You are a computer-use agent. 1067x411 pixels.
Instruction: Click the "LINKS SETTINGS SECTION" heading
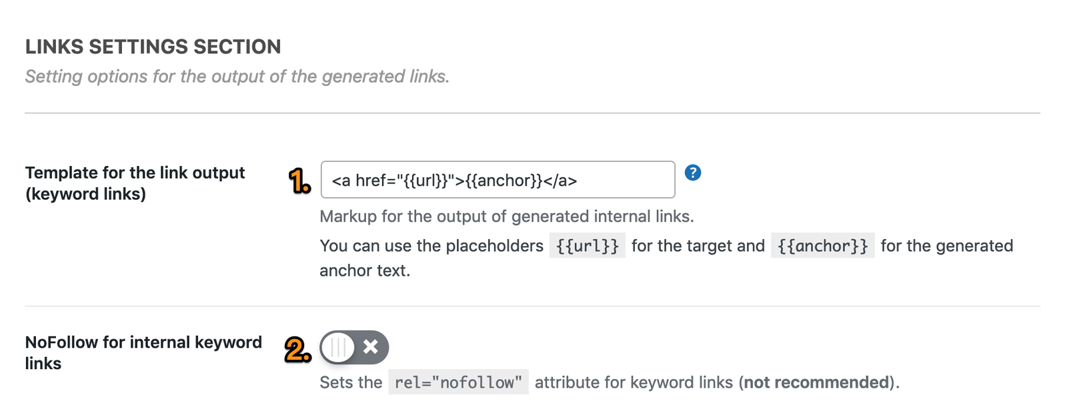coord(153,47)
